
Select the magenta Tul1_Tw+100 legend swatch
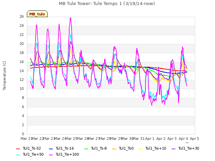coord(51,155)
